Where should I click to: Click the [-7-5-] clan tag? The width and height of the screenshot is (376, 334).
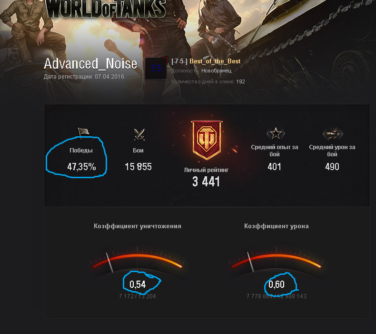pos(179,61)
